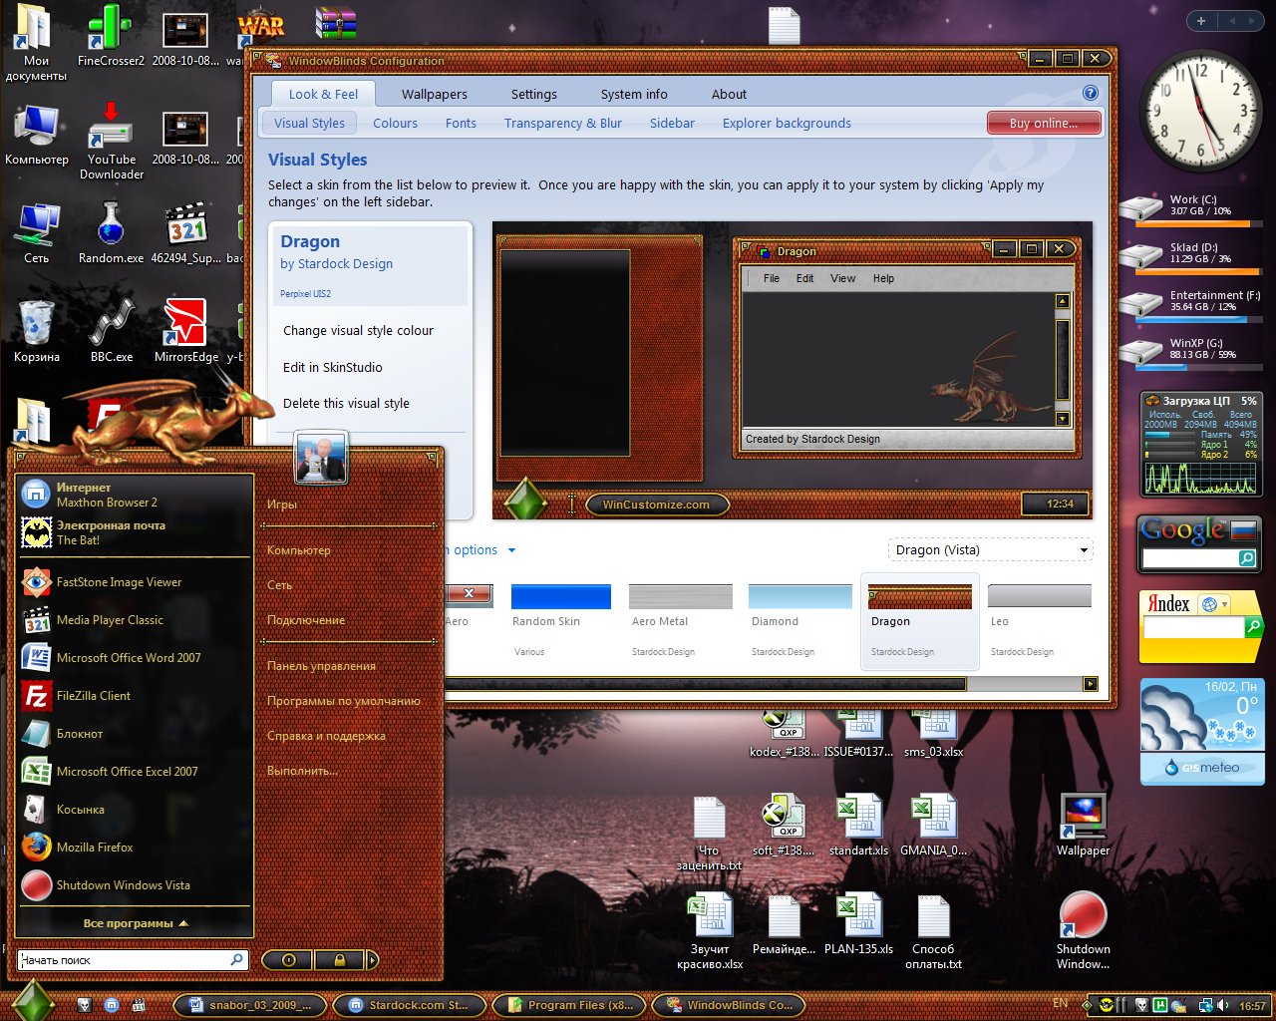Switch to Program Files taskbar window
This screenshot has width=1276, height=1021.
tap(569, 1005)
